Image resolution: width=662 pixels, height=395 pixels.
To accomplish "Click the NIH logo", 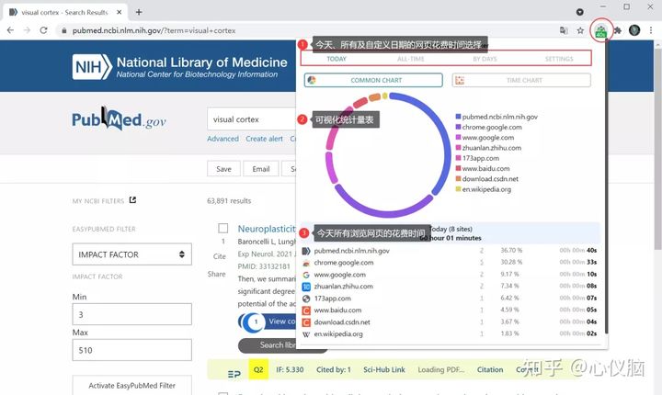I will (x=92, y=67).
